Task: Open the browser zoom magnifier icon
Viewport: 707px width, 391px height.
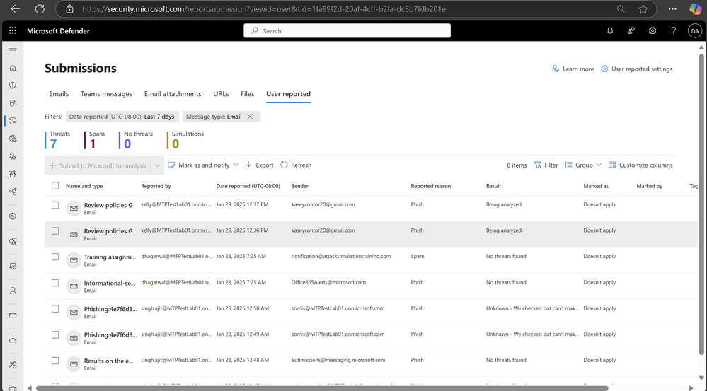Action: pyautogui.click(x=621, y=9)
